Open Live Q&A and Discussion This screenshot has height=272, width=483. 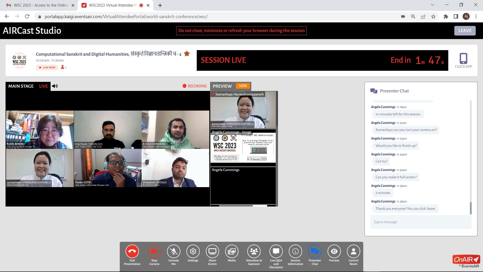pos(276,251)
